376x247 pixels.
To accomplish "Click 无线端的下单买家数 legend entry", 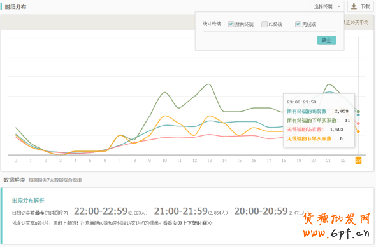I will 310,138.
